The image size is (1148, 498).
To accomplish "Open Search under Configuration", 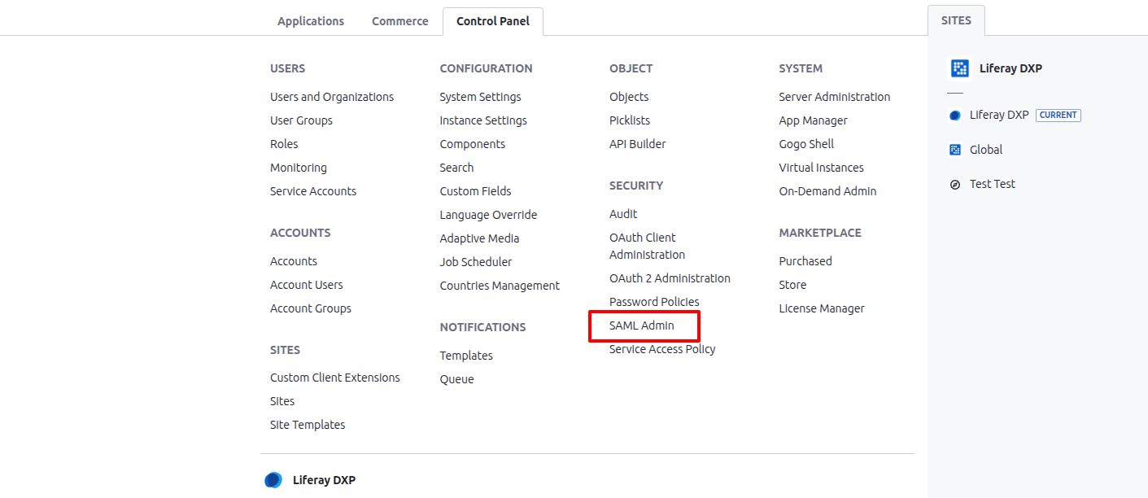I will [456, 168].
